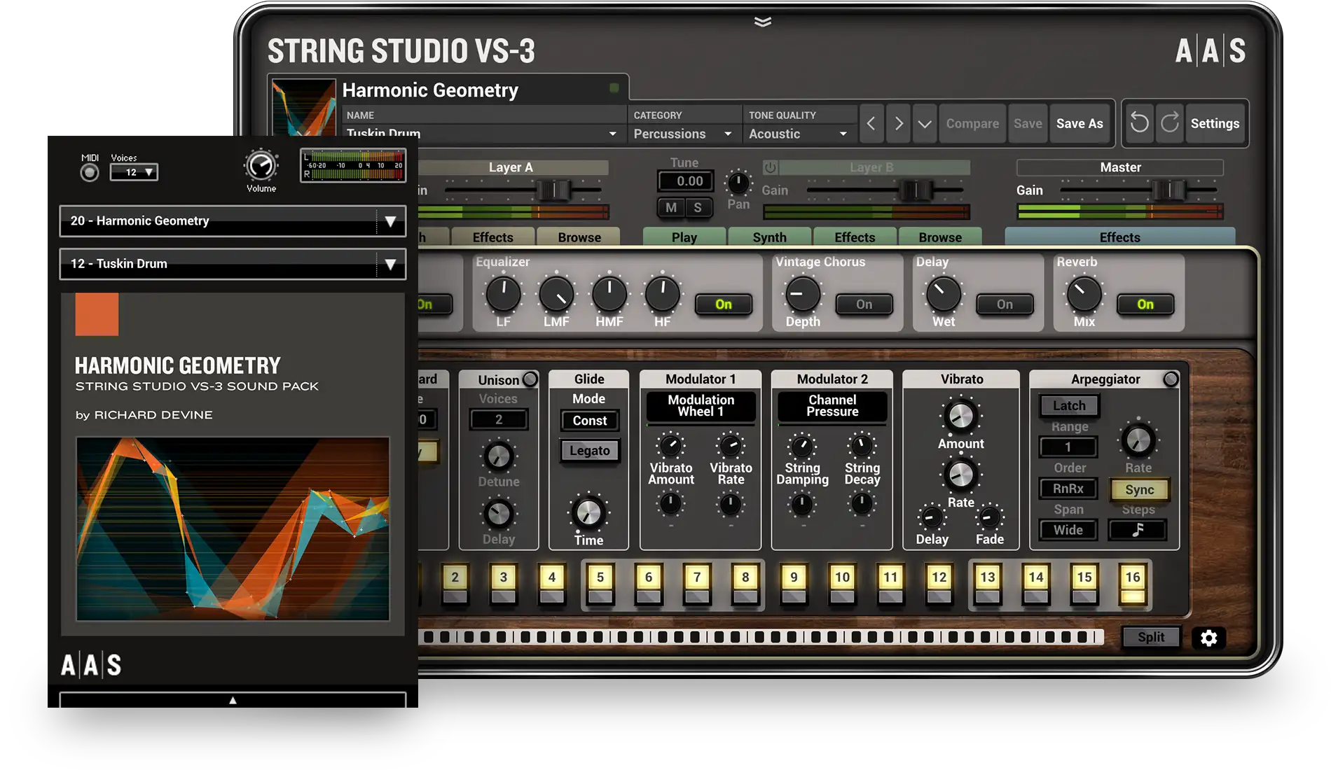Click the redo arrow icon

point(1170,123)
